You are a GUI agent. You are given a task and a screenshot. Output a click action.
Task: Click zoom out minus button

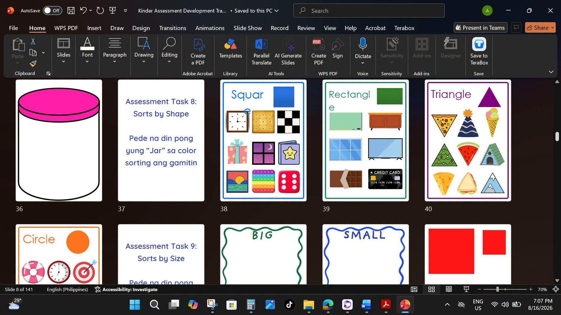point(479,289)
